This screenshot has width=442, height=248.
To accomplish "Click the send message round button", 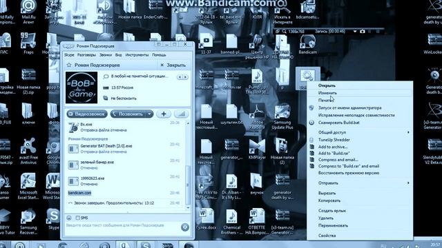I will click(x=185, y=227).
